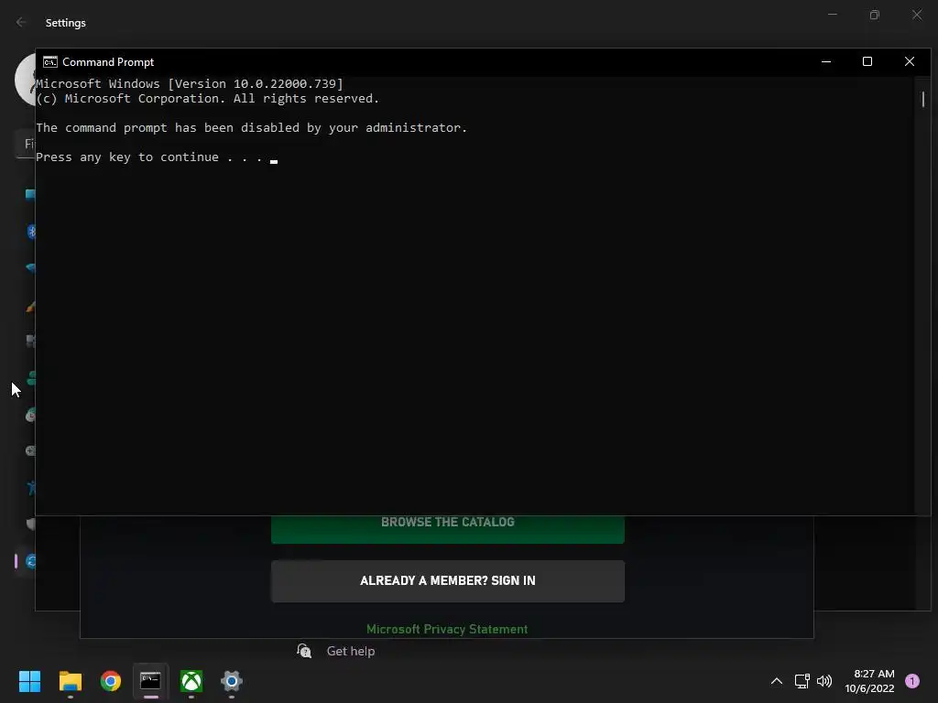Click the Microsoft Windows version line
This screenshot has width=938, height=703.
click(x=190, y=83)
